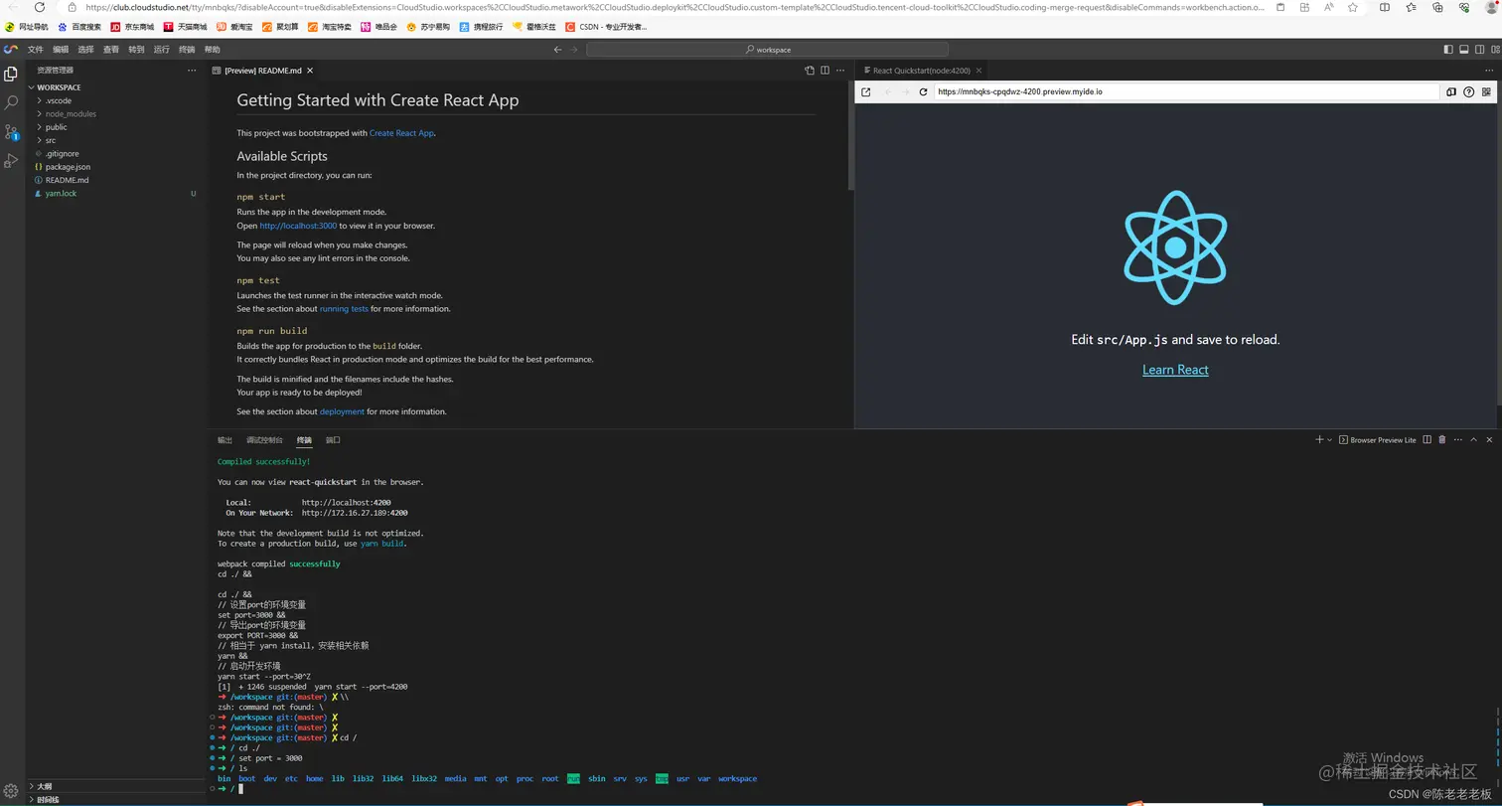
Task: Toggle secondary sidebar layout button
Action: 1478,49
